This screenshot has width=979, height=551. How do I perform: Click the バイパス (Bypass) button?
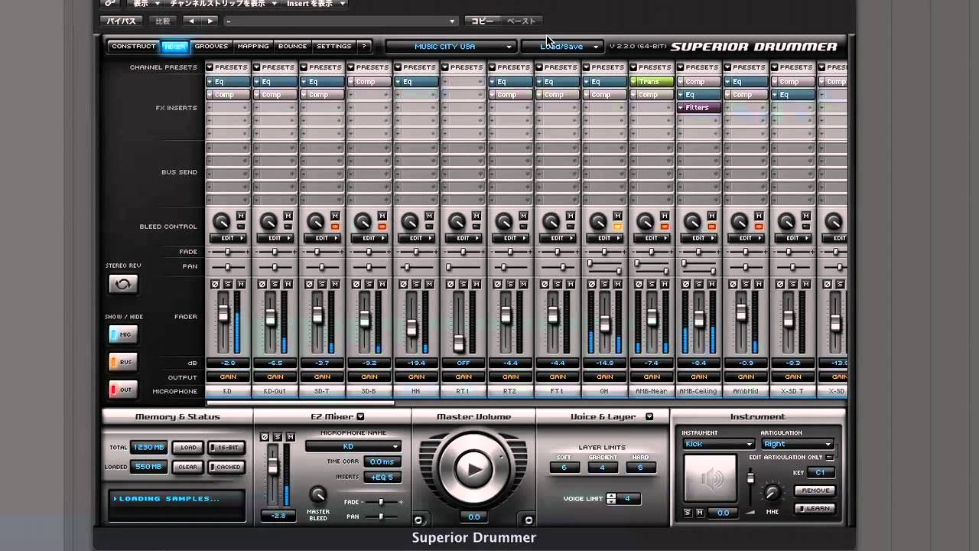pyautogui.click(x=122, y=21)
